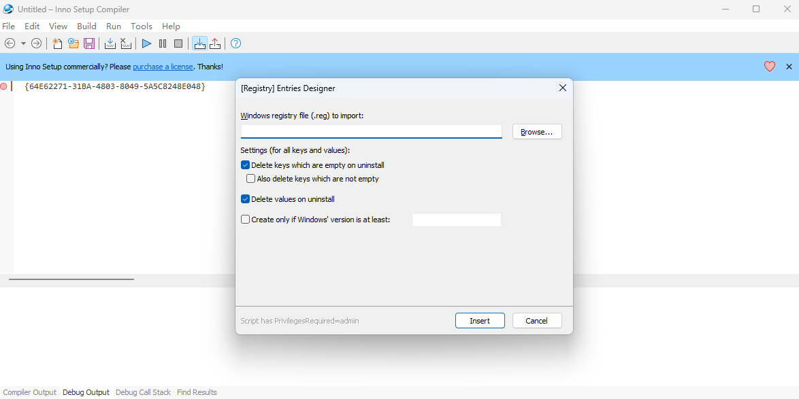The height and width of the screenshot is (399, 799).
Task: Check 'Create only if Windows' version is at least'
Action: [245, 219]
